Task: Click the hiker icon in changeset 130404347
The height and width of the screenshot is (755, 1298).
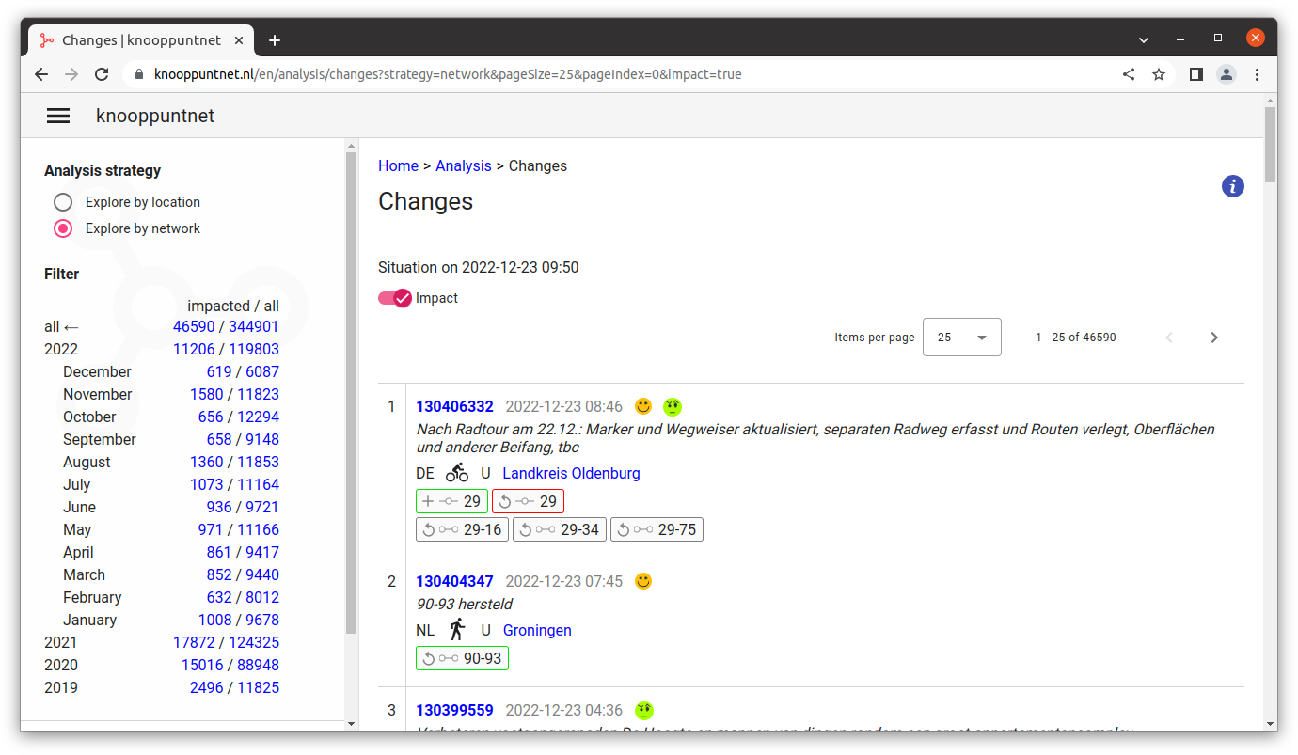Action: point(457,630)
